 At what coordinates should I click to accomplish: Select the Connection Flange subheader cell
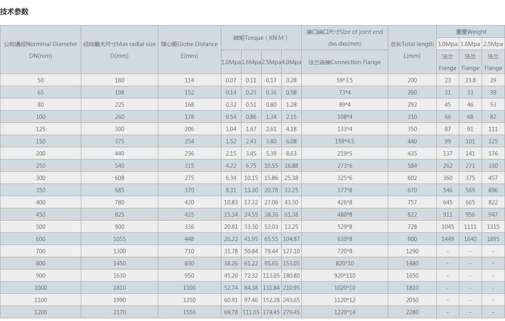(345, 62)
